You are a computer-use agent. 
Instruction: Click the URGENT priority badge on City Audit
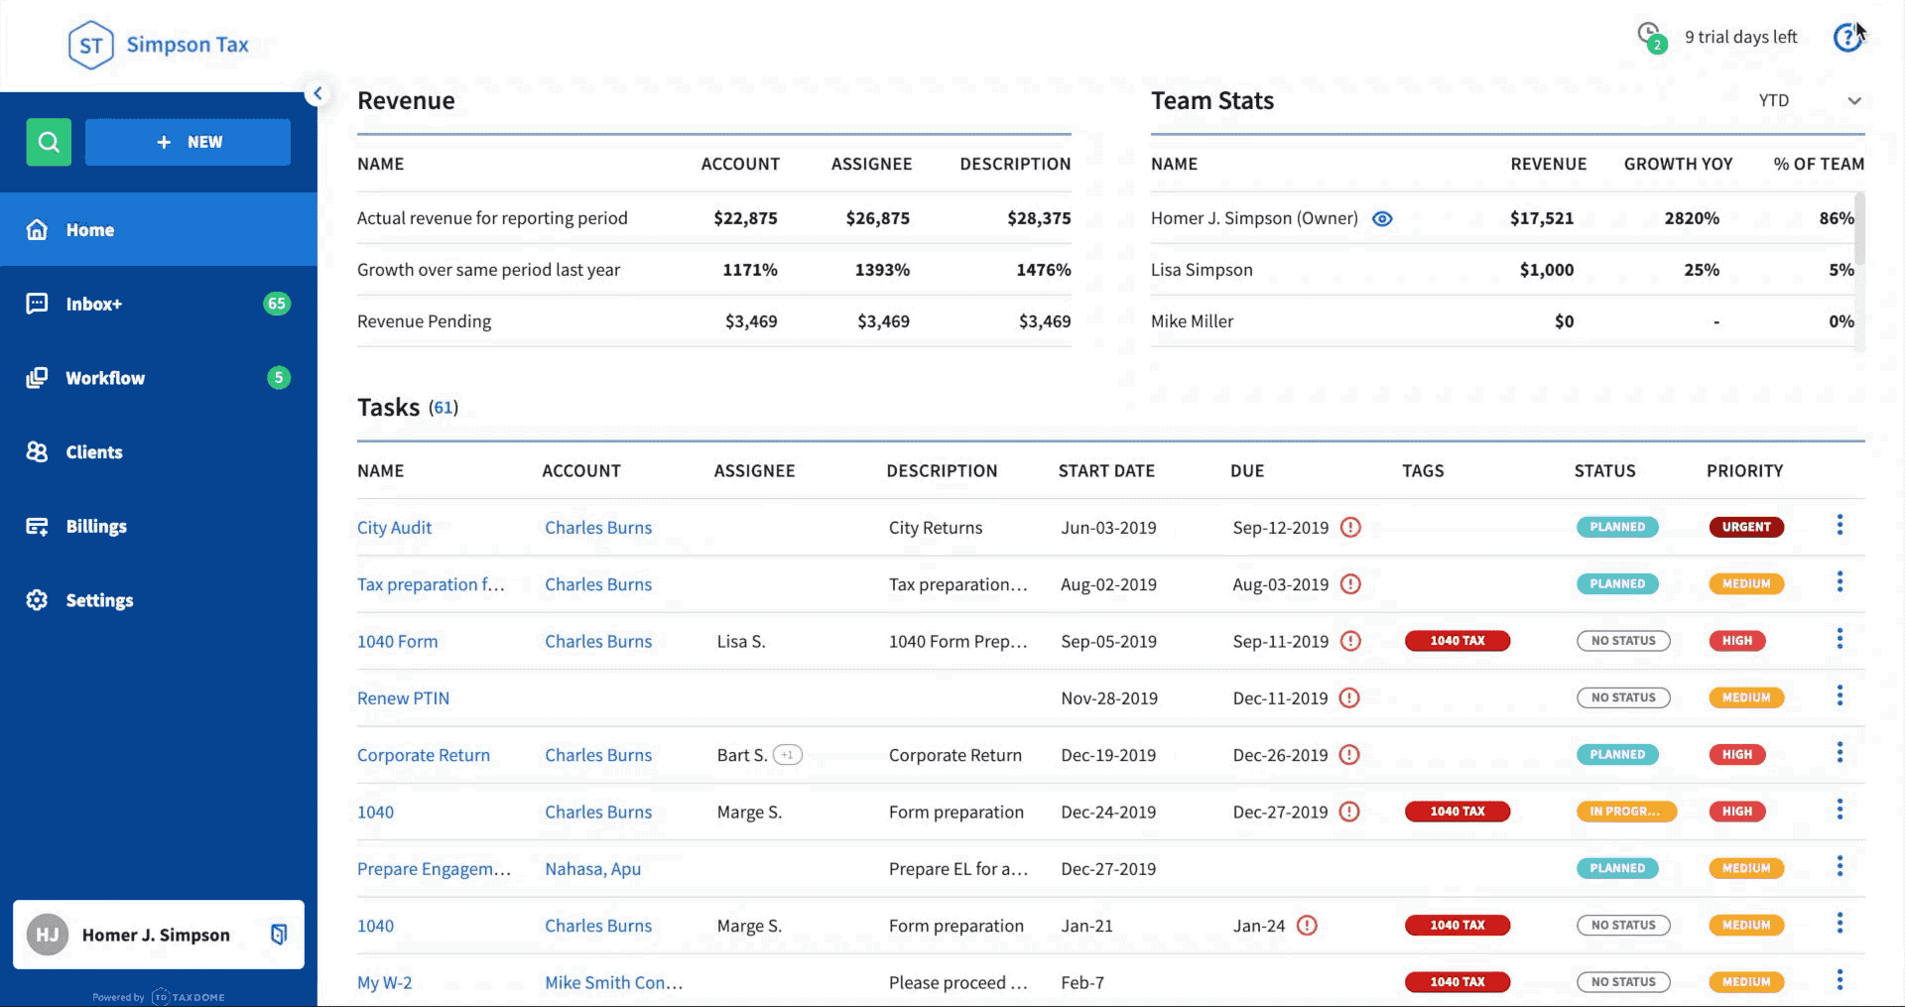click(x=1746, y=527)
